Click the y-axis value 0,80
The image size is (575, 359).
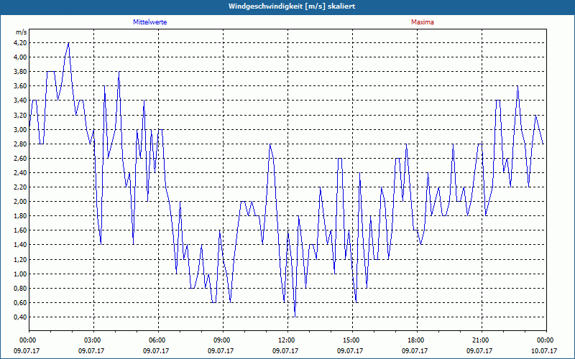(20, 289)
